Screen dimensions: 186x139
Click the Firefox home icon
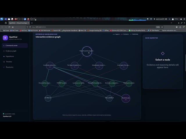point(13,27)
